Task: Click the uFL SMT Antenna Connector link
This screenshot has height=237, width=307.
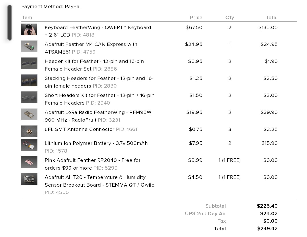Action: pos(80,130)
